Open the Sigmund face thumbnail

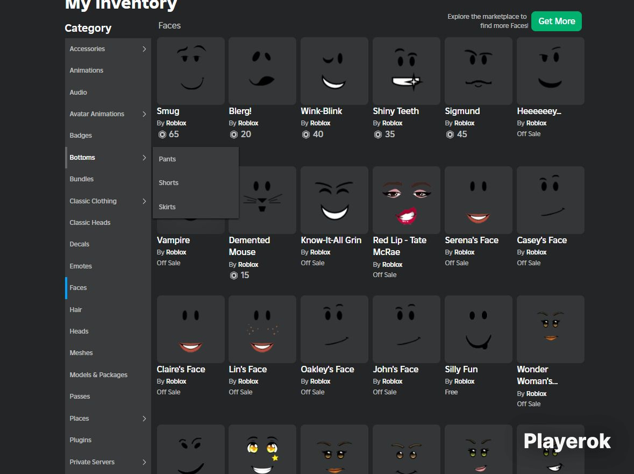pos(479,71)
